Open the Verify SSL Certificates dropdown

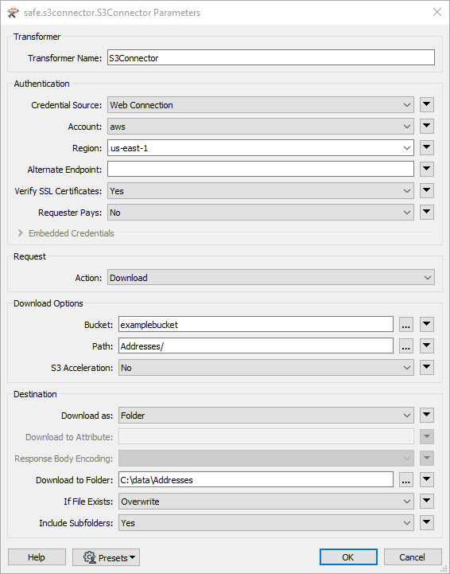261,191
